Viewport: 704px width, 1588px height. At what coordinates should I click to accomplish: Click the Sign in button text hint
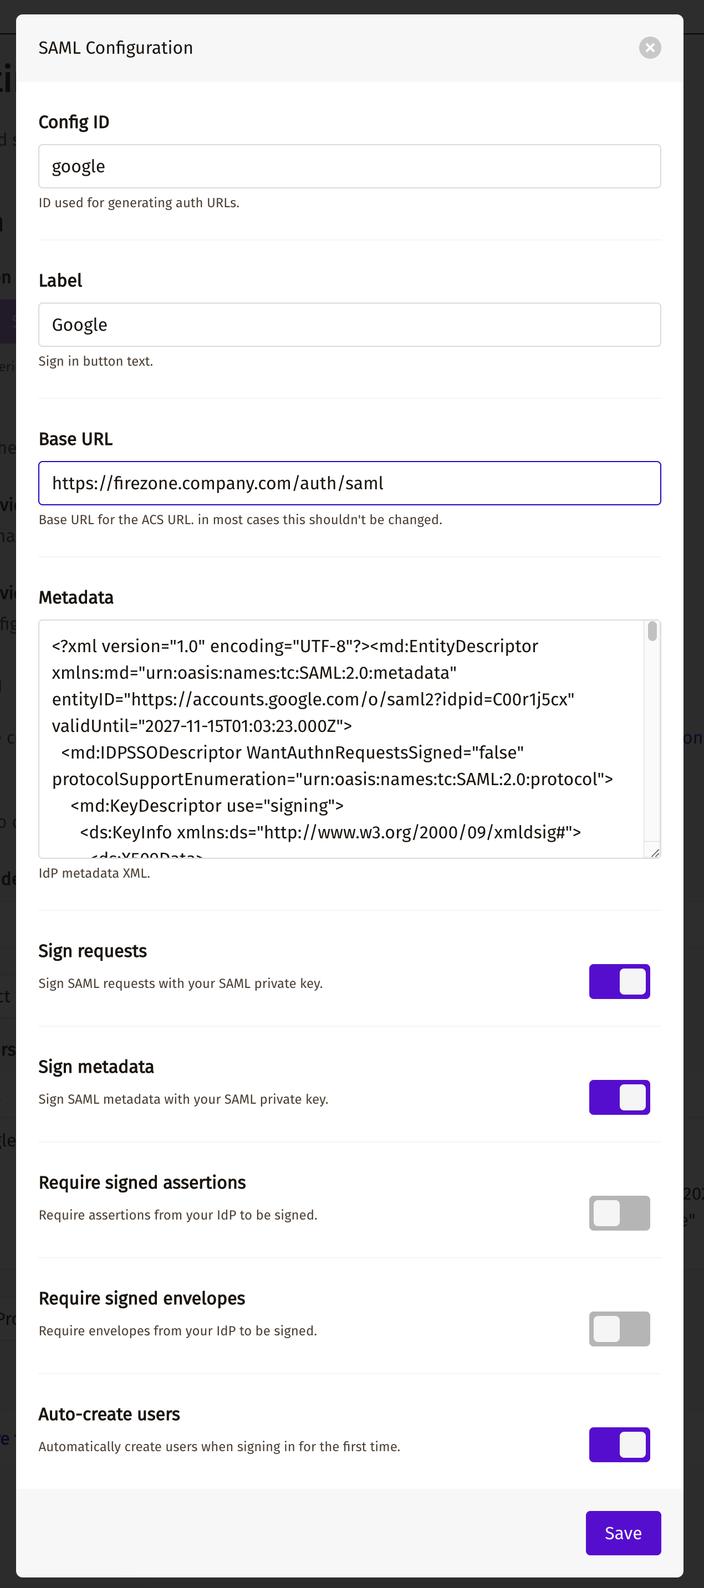point(96,361)
